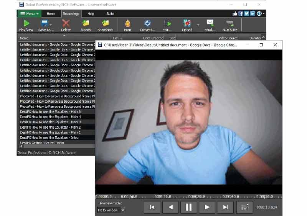Pause the video playback
The width and height of the screenshot is (307, 216).
pyautogui.click(x=188, y=207)
